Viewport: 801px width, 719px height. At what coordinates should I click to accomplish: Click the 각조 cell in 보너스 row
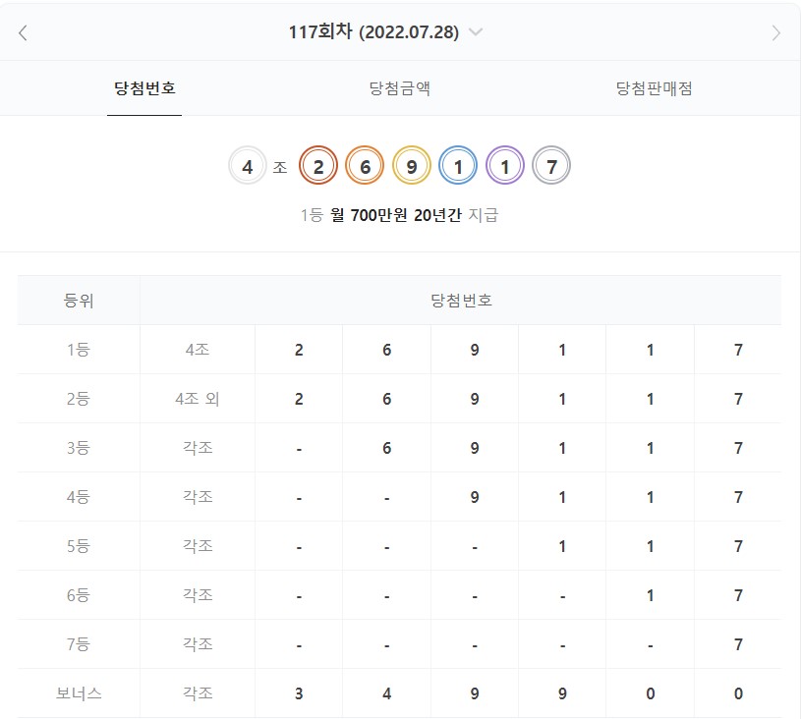198,693
